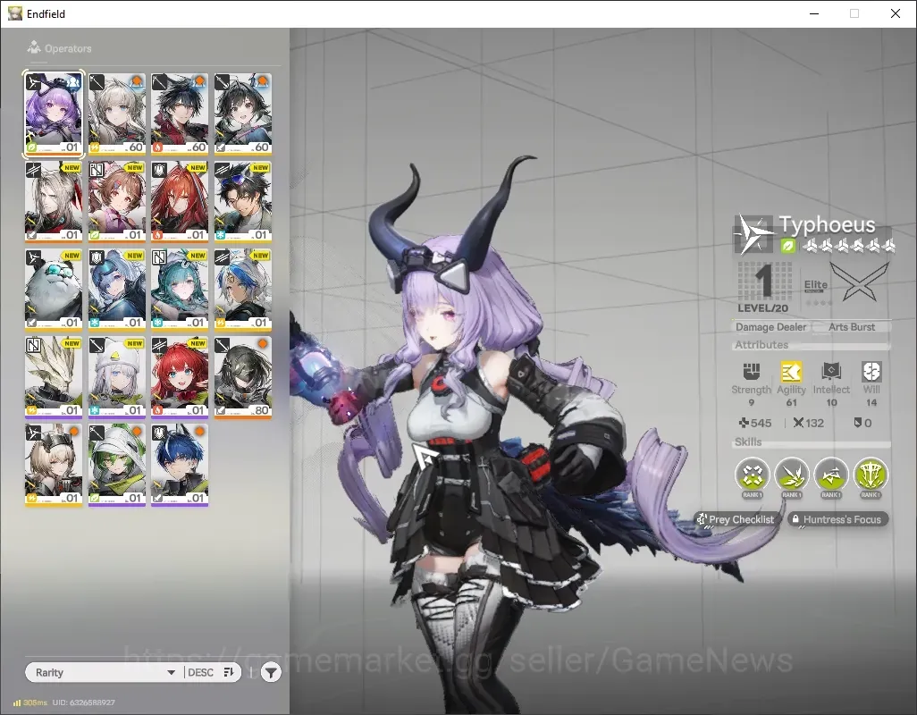This screenshot has height=715, width=917.
Task: Click the sort order arrows icon
Action: click(x=229, y=672)
